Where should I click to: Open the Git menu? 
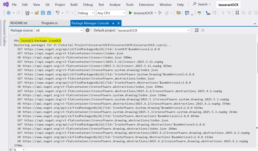coord(47,4)
